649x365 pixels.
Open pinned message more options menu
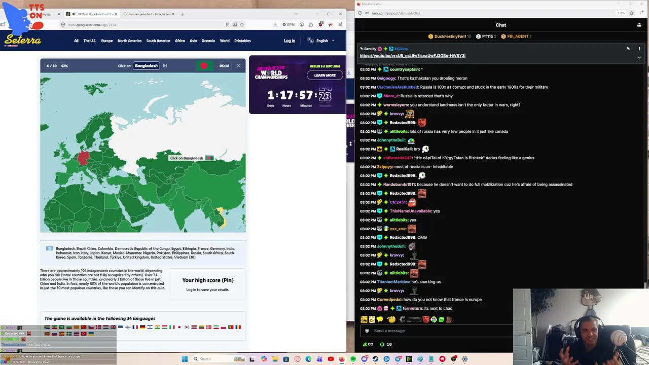click(x=639, y=49)
